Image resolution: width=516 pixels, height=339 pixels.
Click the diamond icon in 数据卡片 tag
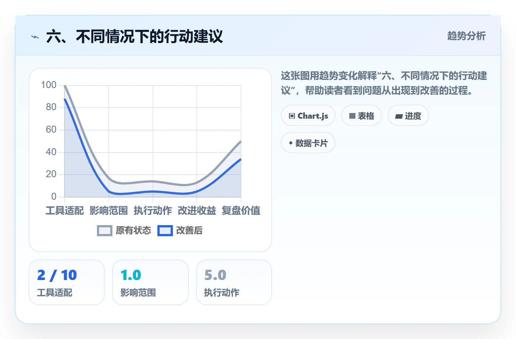[x=291, y=143]
